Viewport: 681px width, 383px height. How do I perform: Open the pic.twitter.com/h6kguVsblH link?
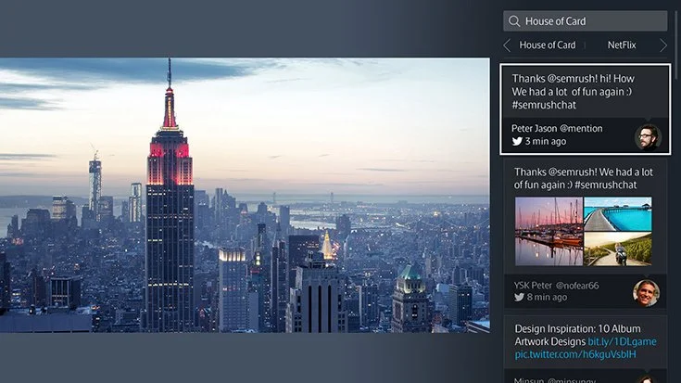(575, 354)
